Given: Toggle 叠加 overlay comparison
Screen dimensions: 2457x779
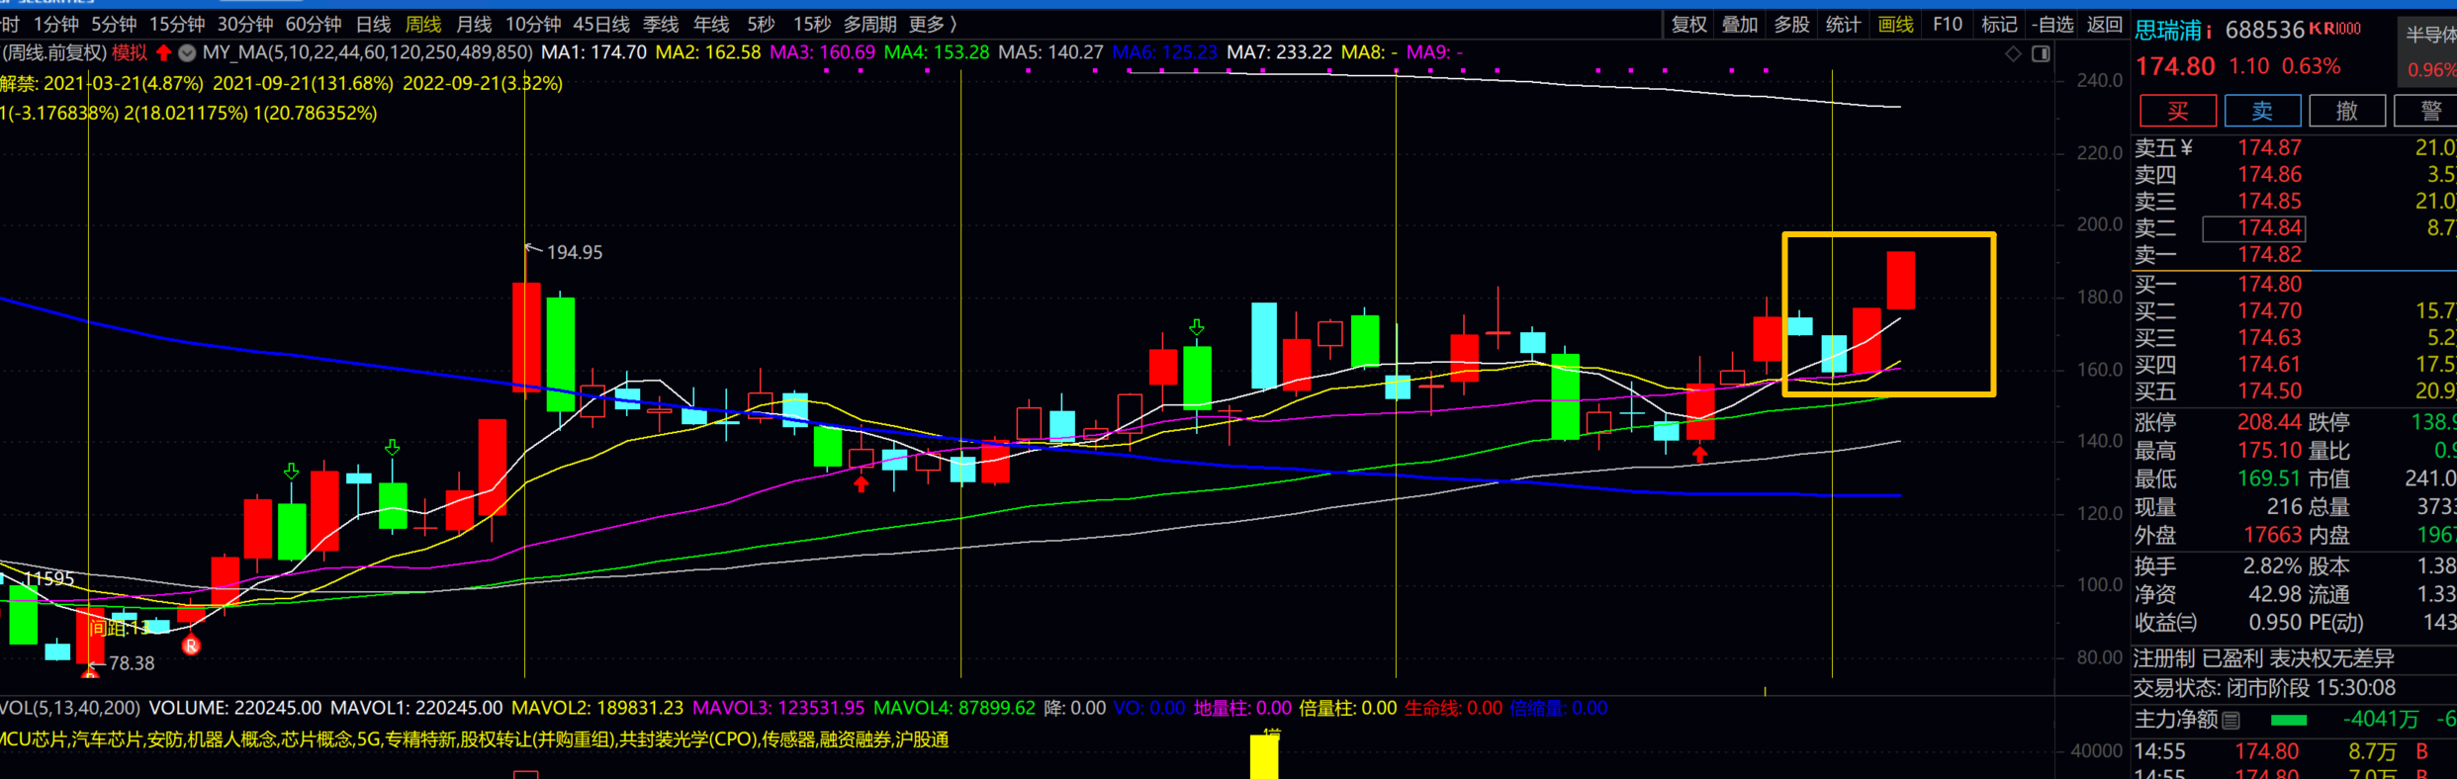Looking at the screenshot, I should click(1740, 25).
